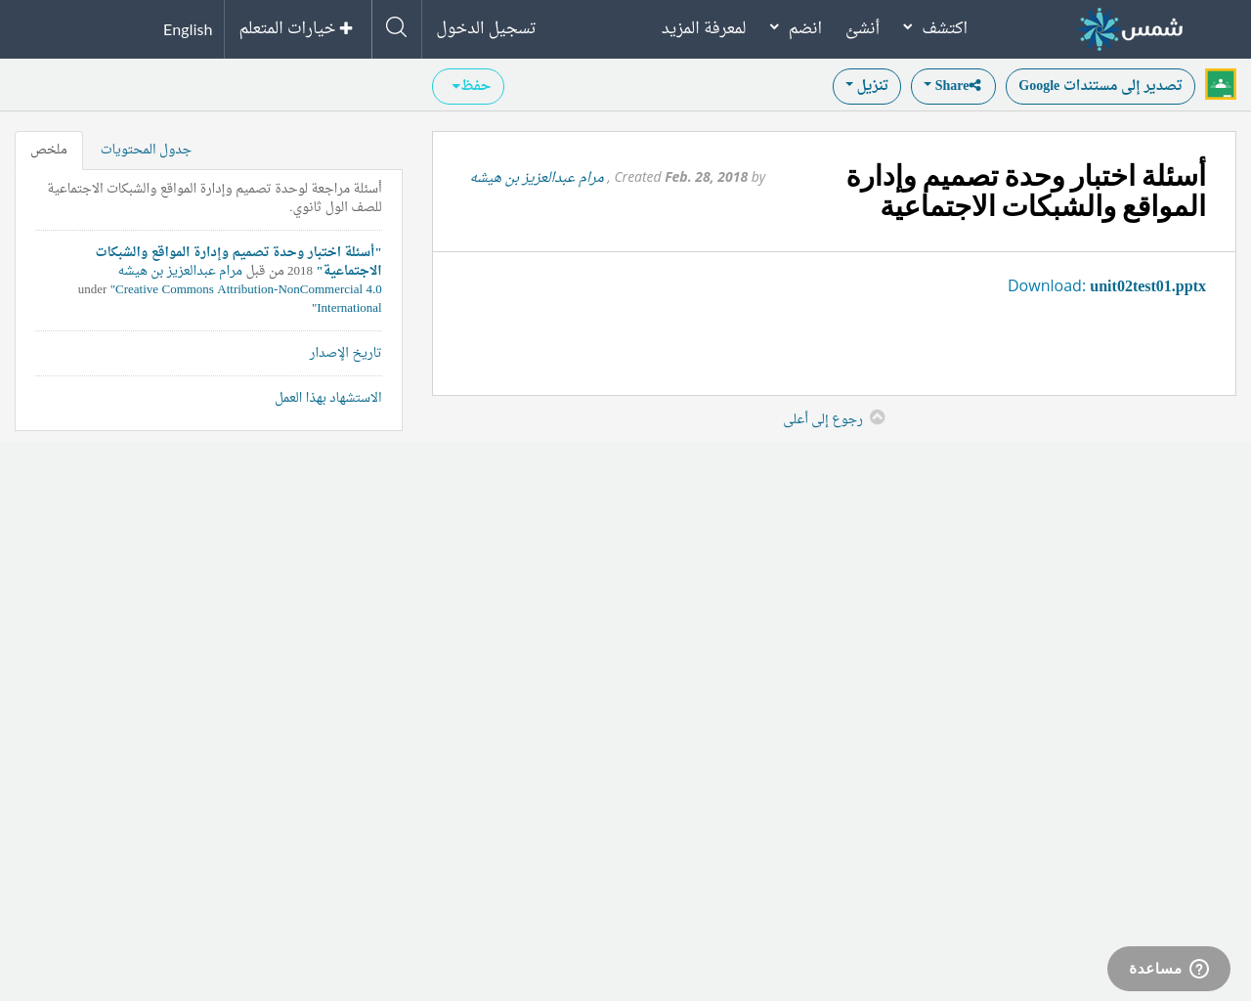Open لمعرفة المزيد menu item
Screen dimensions: 1251x1001
point(704,28)
